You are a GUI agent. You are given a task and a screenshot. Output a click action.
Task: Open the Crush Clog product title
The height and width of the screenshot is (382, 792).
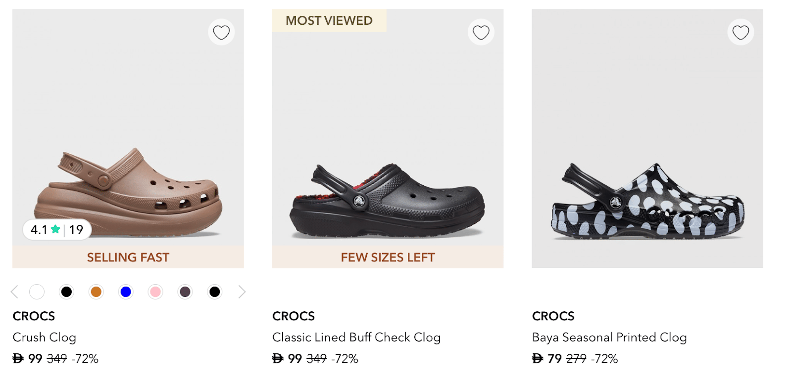tap(45, 338)
